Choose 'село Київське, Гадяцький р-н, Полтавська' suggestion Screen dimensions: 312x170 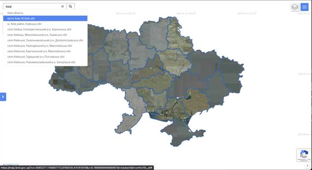[x=36, y=56]
